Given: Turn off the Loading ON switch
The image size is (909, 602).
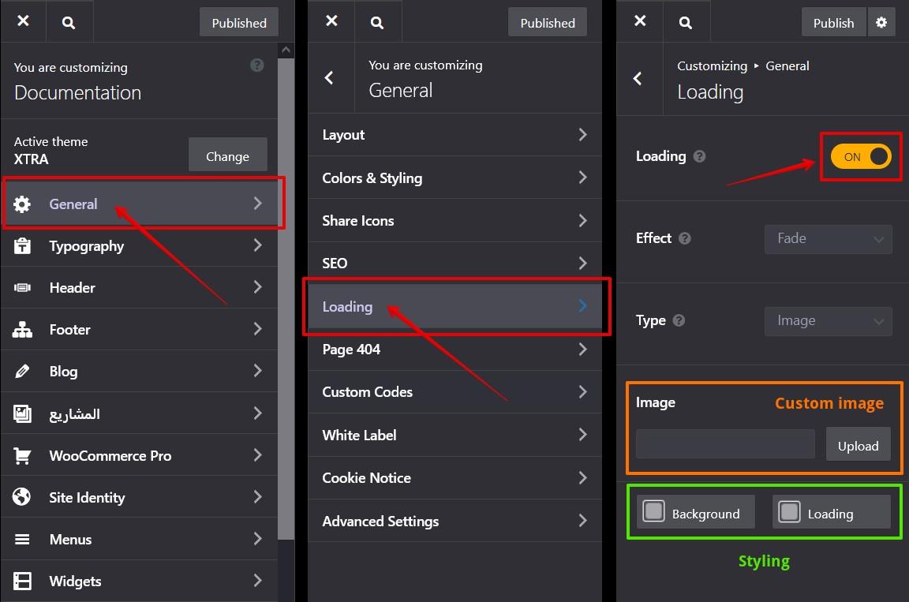Looking at the screenshot, I should (860, 157).
